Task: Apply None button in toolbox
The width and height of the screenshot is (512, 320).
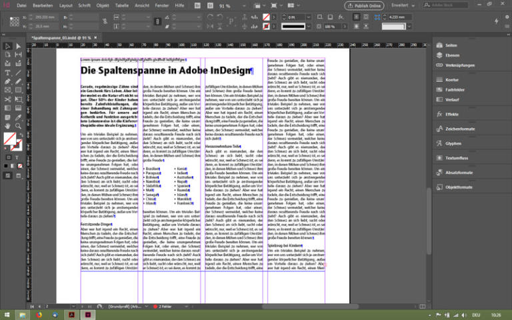Action: click(20, 166)
